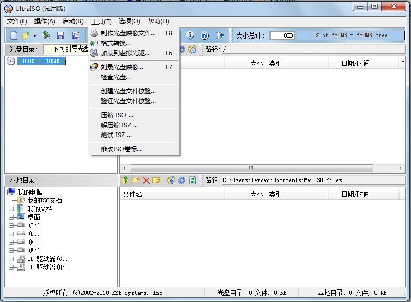This screenshot has height=302, width=411.
Task: Click the gear settings icon in local toolbar
Action: click(182, 180)
